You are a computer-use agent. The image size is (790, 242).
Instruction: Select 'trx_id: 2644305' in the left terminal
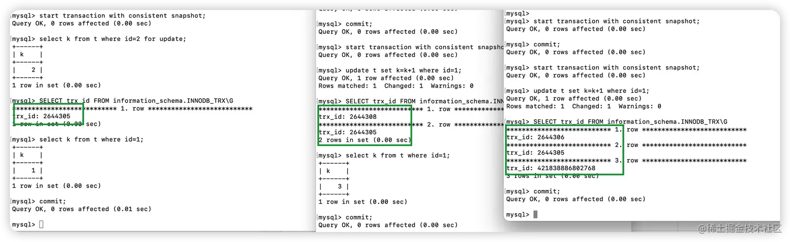41,116
